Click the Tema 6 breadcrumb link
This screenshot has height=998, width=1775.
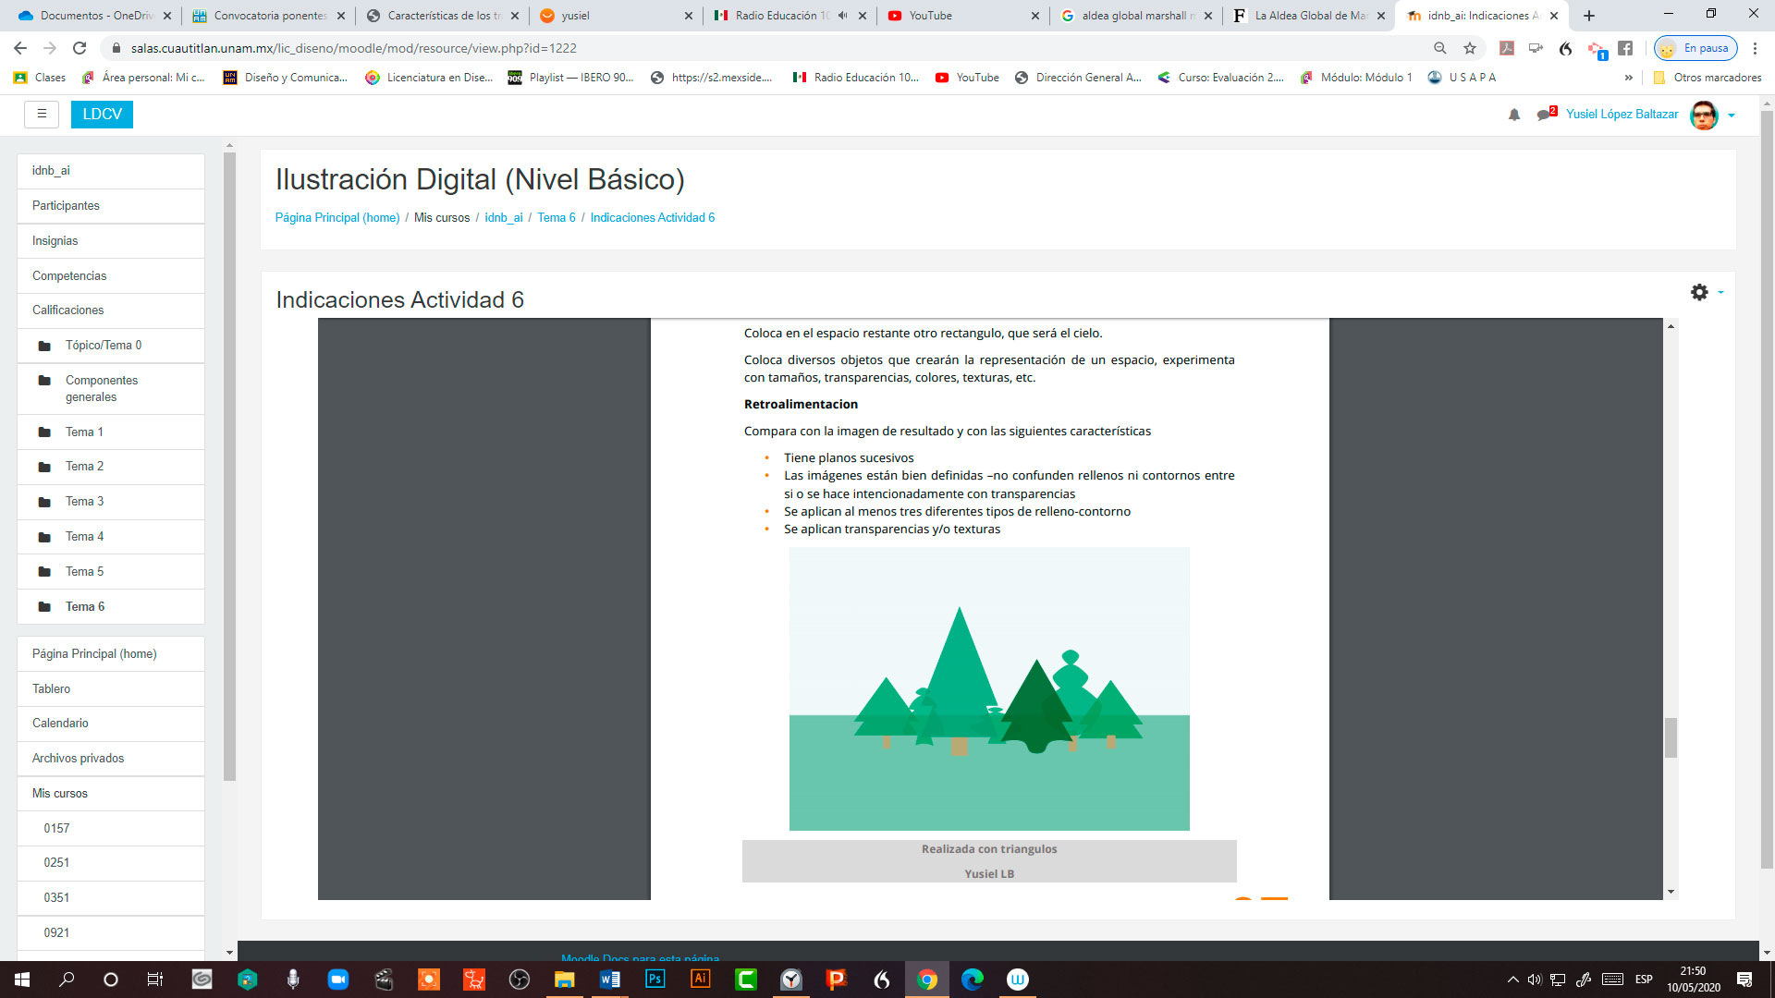coord(556,217)
